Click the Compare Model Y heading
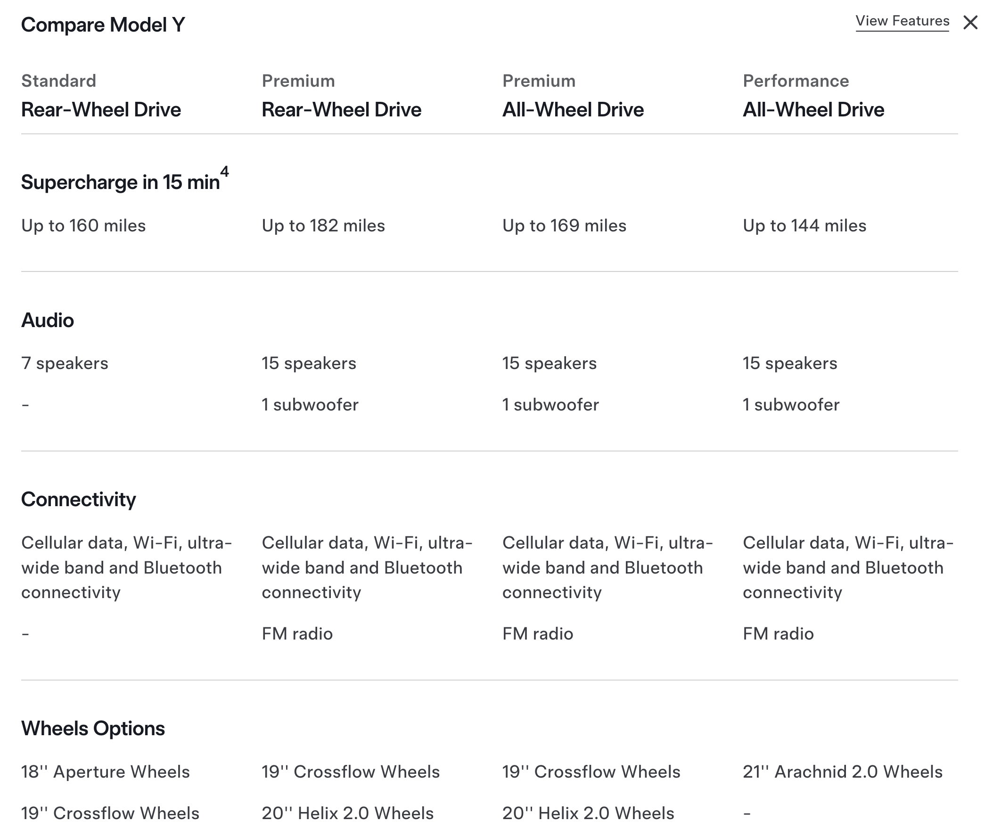Viewport: 985px width, 829px height. [x=103, y=25]
